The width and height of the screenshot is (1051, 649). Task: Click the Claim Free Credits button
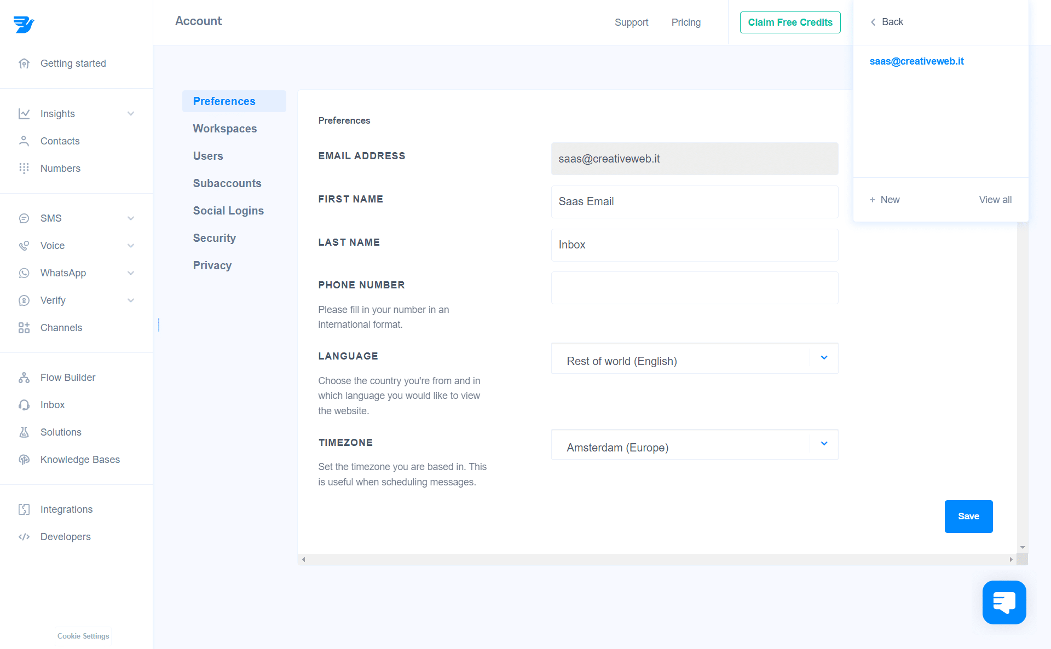click(790, 22)
